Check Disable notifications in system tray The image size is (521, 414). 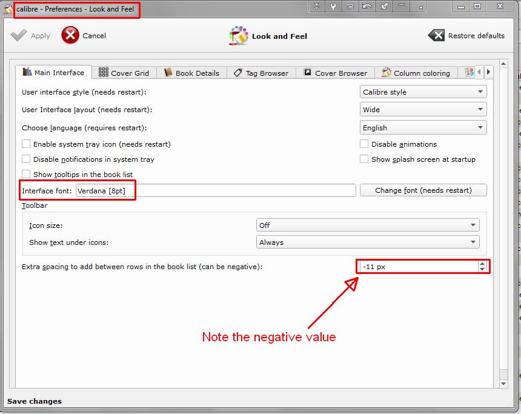[26, 159]
